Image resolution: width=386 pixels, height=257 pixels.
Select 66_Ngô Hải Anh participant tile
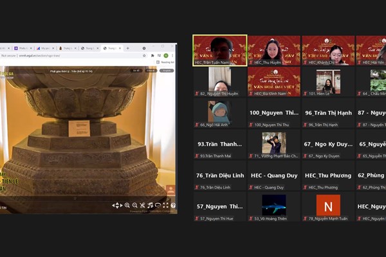[219, 113]
